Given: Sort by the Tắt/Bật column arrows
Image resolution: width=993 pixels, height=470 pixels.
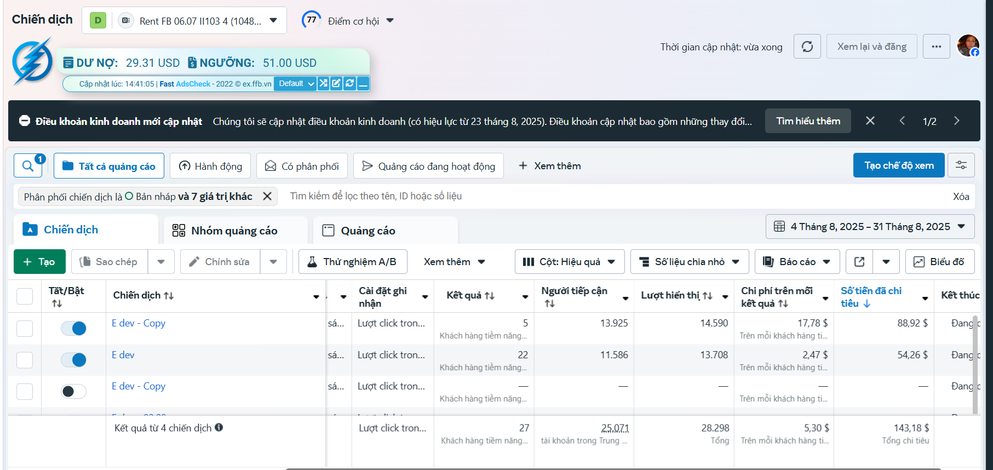Looking at the screenshot, I should pyautogui.click(x=57, y=303).
